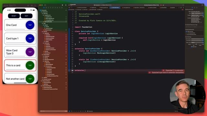Toggle third target membership checkbox in the inspector

(186, 34)
